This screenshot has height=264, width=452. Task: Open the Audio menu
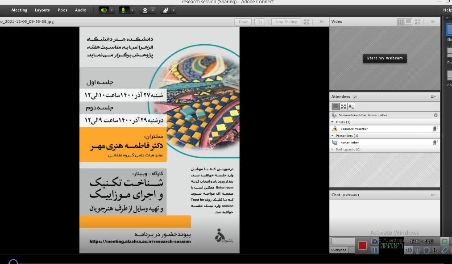[x=81, y=10]
